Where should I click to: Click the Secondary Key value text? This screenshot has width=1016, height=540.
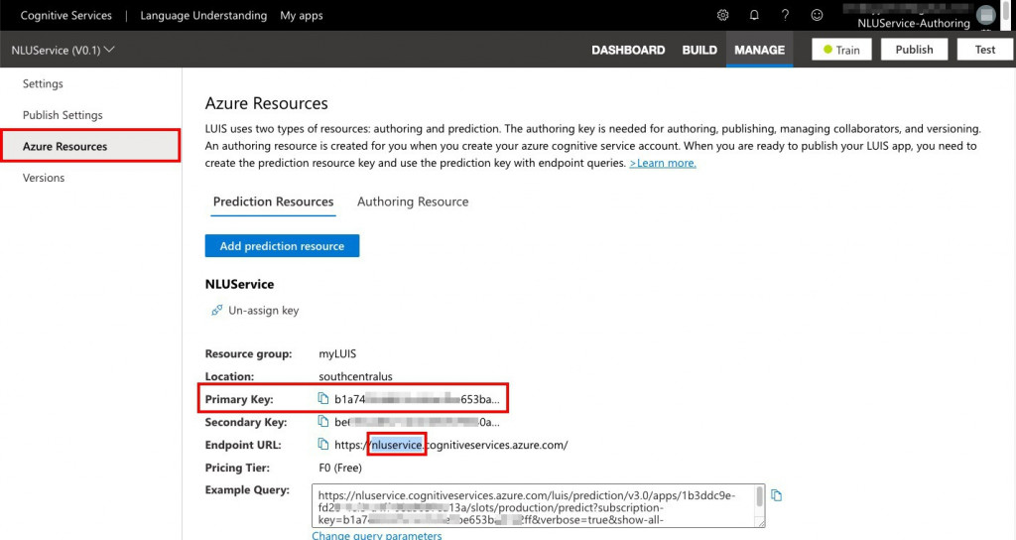417,422
